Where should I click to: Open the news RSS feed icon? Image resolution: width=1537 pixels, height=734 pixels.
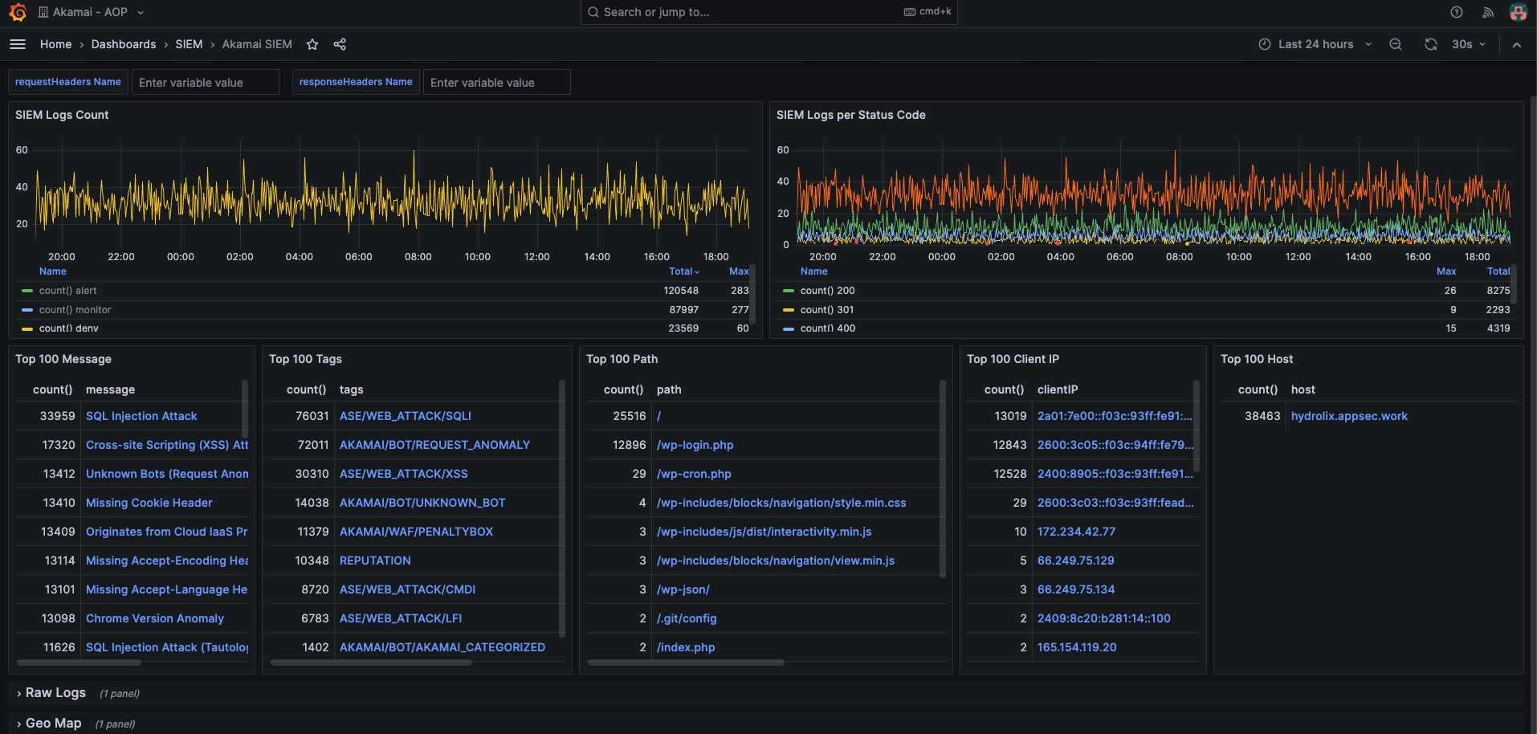coord(1487,12)
